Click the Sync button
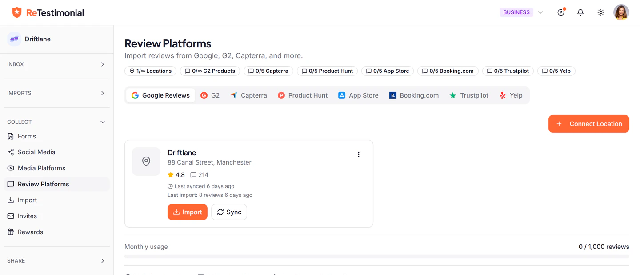Screen dimensions: 640x275 (x=229, y=212)
